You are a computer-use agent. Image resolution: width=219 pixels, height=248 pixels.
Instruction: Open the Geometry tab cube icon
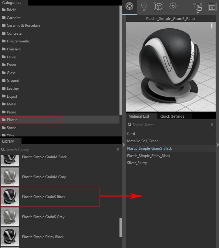point(158,7)
